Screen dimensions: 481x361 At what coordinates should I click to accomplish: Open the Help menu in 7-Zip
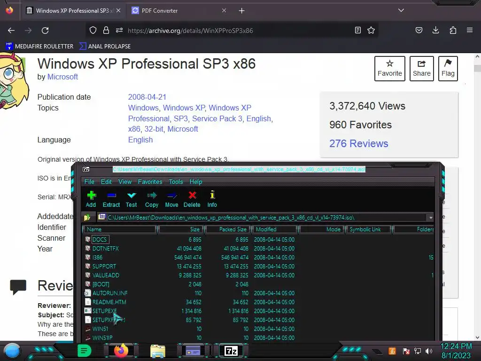[x=196, y=182]
